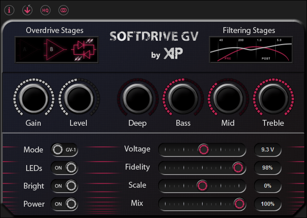
Task: Click the Fidelity slider handle
Action: 238,167
